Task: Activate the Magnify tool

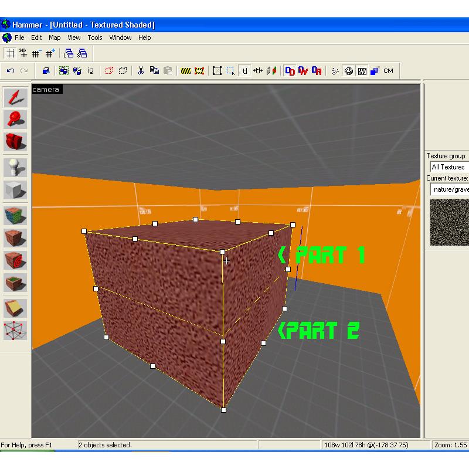Action: (x=15, y=120)
